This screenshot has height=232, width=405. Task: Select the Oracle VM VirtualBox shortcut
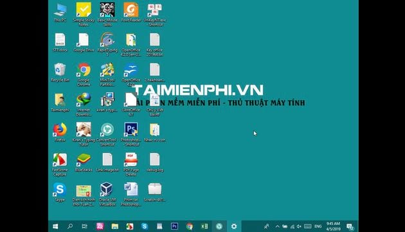(107, 194)
